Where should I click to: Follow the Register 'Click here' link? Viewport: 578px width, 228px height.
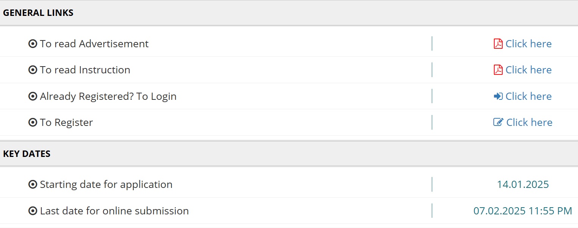[529, 123]
